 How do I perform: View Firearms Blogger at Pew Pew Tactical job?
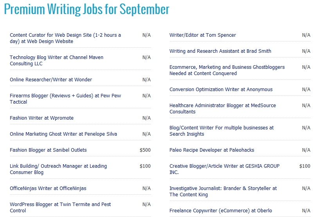tap(65, 99)
